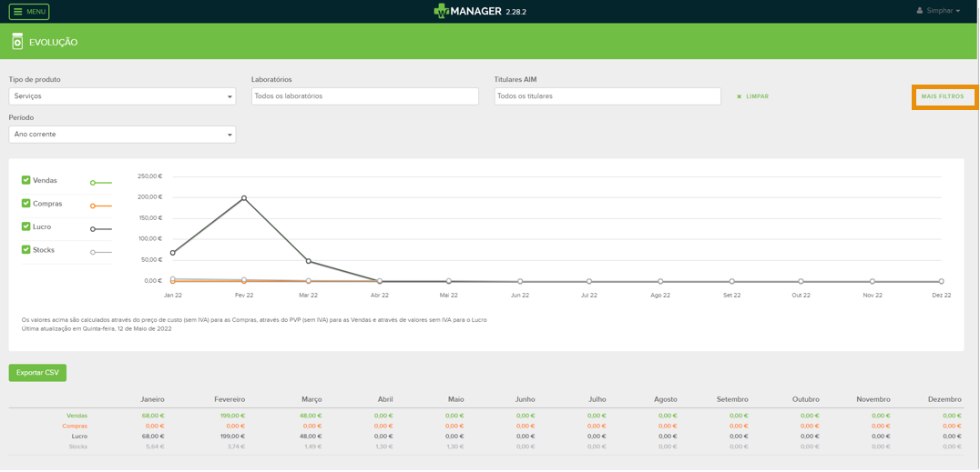Hide the Stocks series checkbox

[26, 249]
